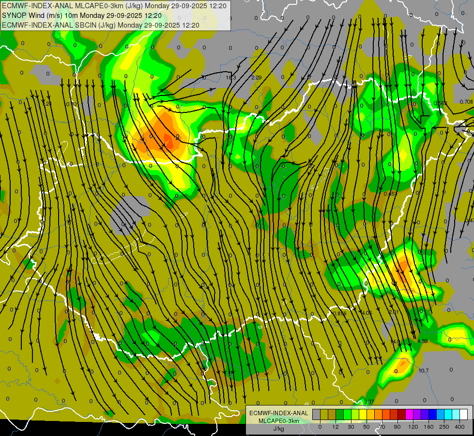Click the legend tick label 12

(336, 427)
